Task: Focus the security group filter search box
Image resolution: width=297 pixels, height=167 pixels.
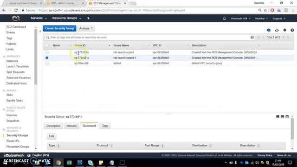Action: coord(149,37)
